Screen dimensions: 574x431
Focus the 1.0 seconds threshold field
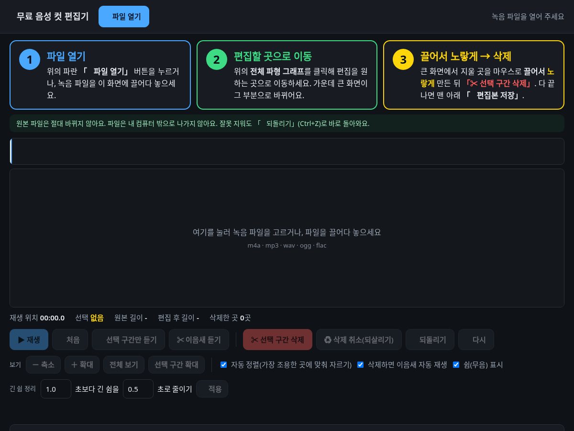56,389
